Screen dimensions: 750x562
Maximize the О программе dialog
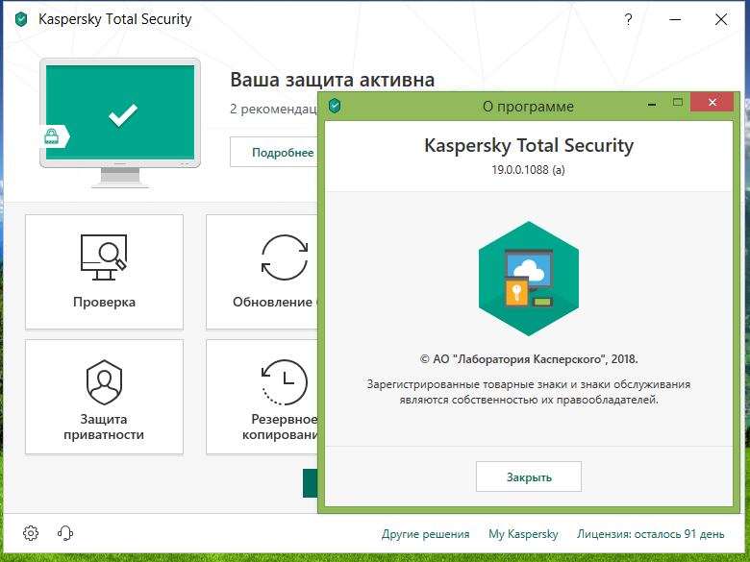click(x=677, y=102)
